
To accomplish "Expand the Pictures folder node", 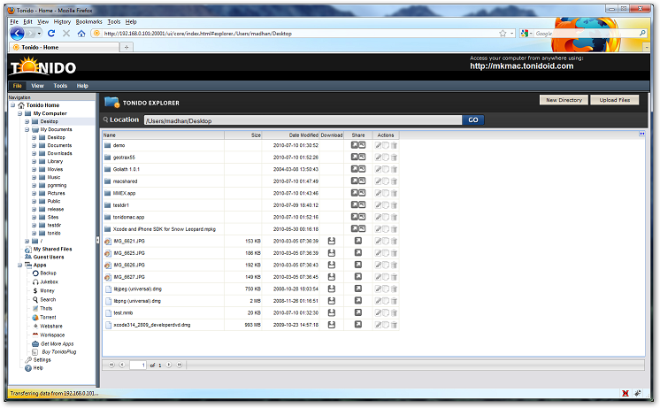I will coord(35,194).
